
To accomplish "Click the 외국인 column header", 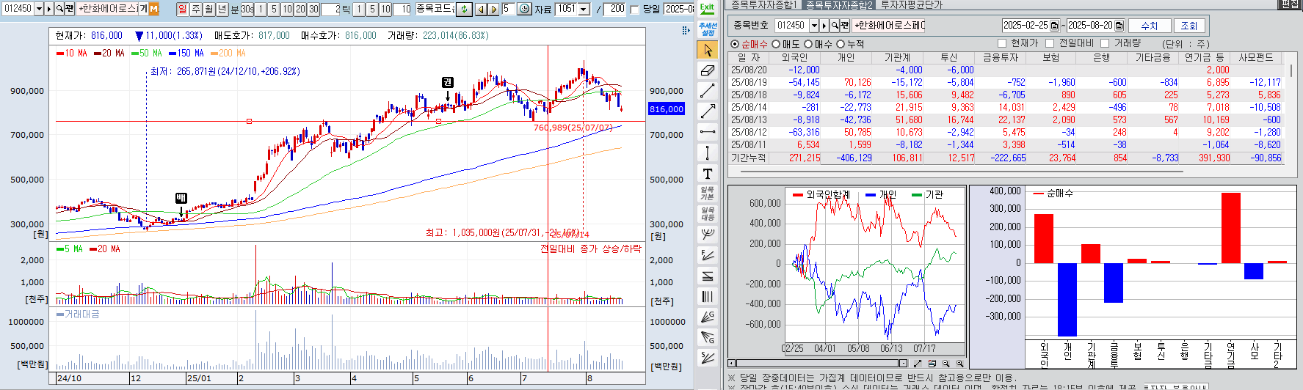I will click(x=794, y=57).
